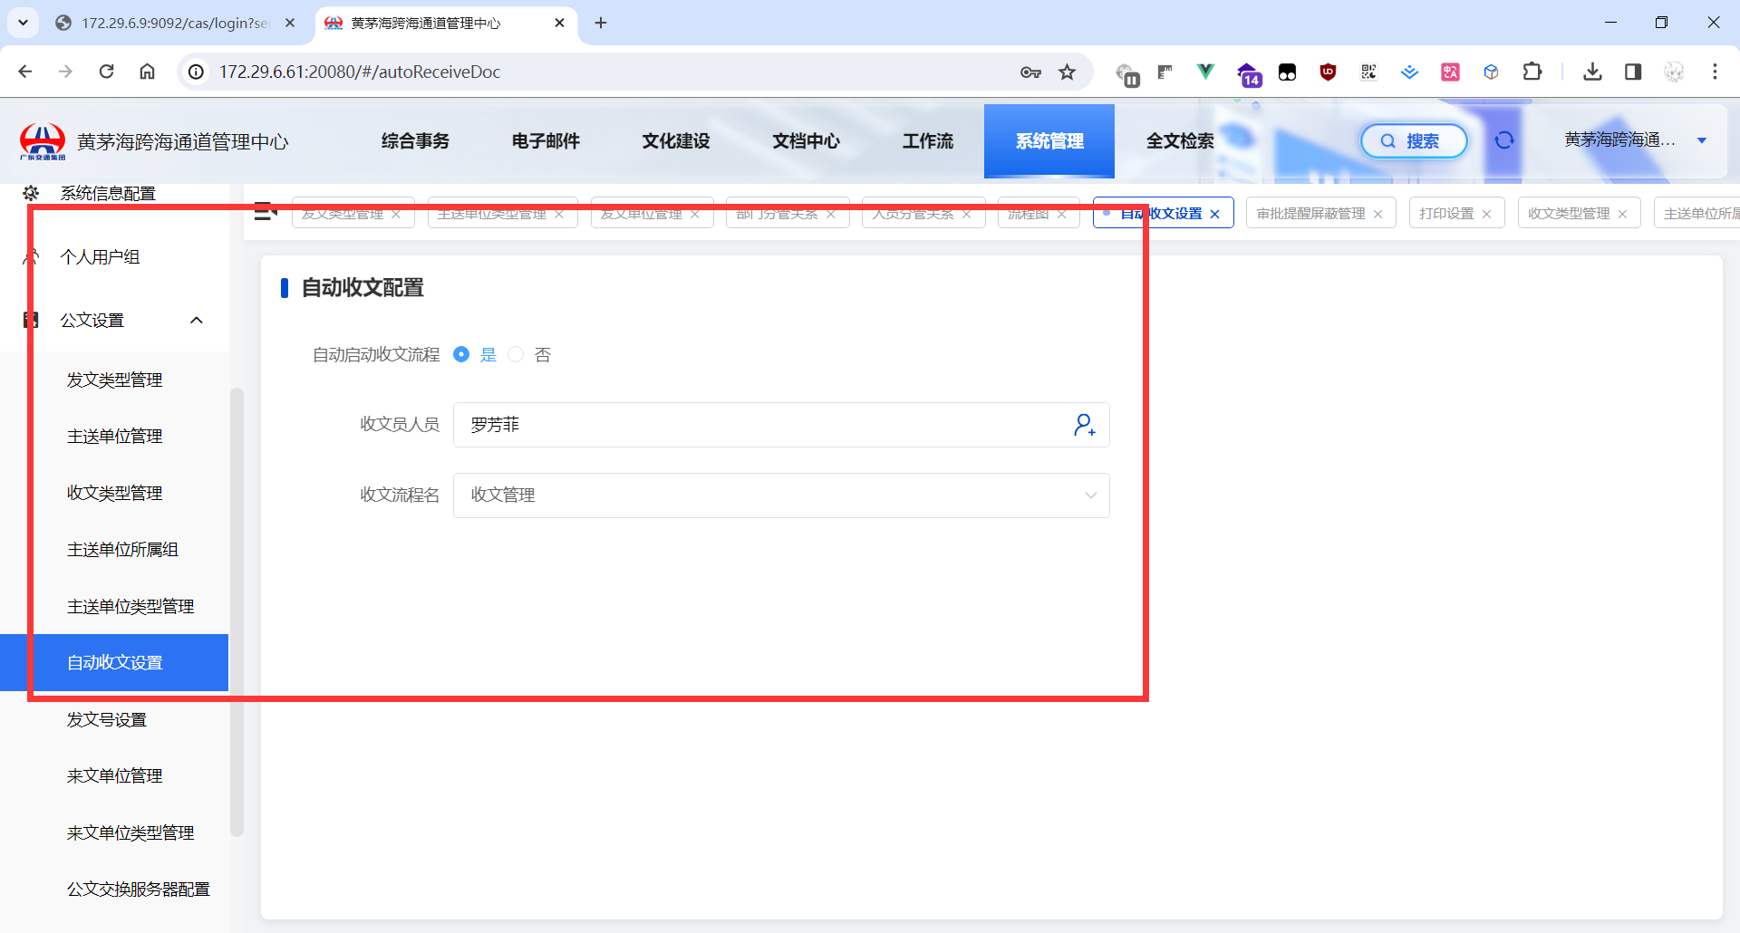Close the cas/login browser tab

[x=290, y=23]
